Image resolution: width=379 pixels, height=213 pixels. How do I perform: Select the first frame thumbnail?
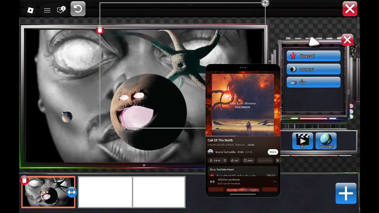tap(48, 192)
